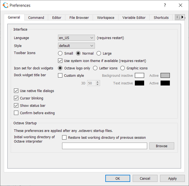Click Background inactive color swatch
The image size is (189, 186).
[x=139, y=75]
